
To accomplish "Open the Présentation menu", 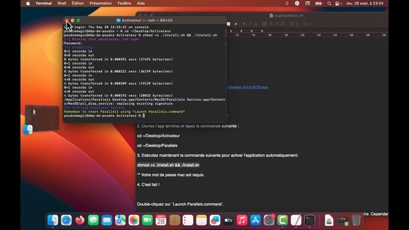I will tap(101, 3).
